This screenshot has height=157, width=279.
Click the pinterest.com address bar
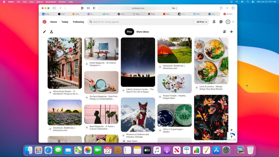pos(138,8)
